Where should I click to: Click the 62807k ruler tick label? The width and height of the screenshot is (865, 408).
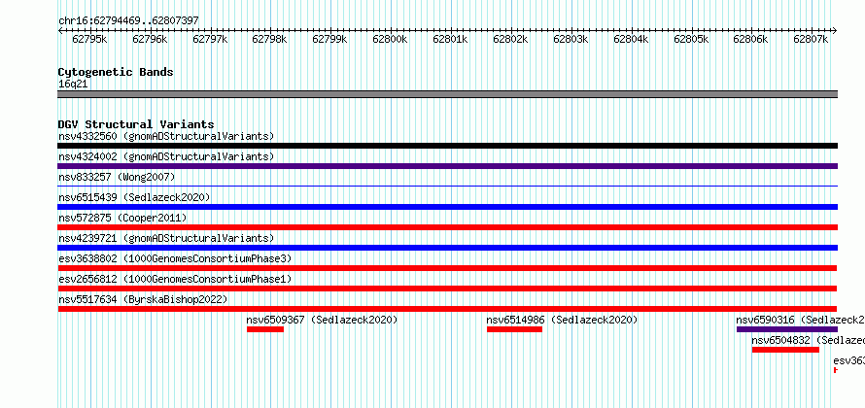click(x=811, y=39)
